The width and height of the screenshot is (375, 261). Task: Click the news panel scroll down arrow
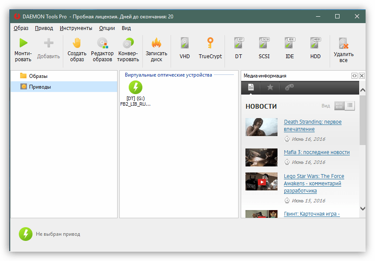363,208
